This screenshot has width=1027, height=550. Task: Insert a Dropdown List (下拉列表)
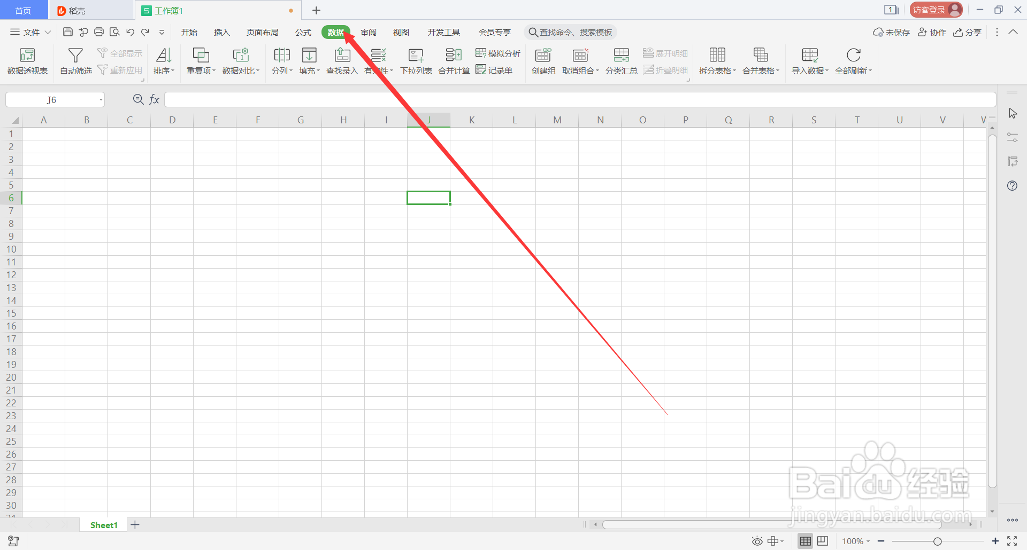[x=416, y=61]
